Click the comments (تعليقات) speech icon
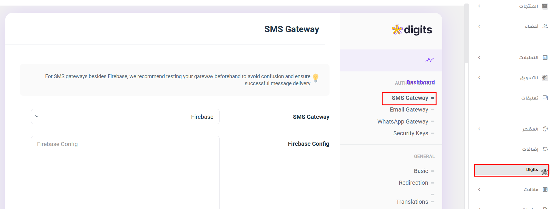Screen dimensions: 553x209 545,98
